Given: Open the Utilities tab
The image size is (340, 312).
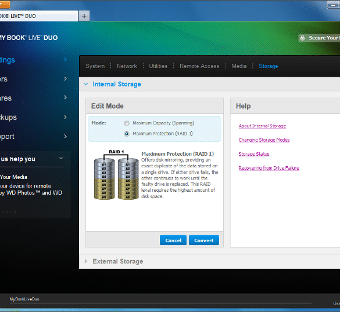Looking at the screenshot, I should pyautogui.click(x=158, y=66).
